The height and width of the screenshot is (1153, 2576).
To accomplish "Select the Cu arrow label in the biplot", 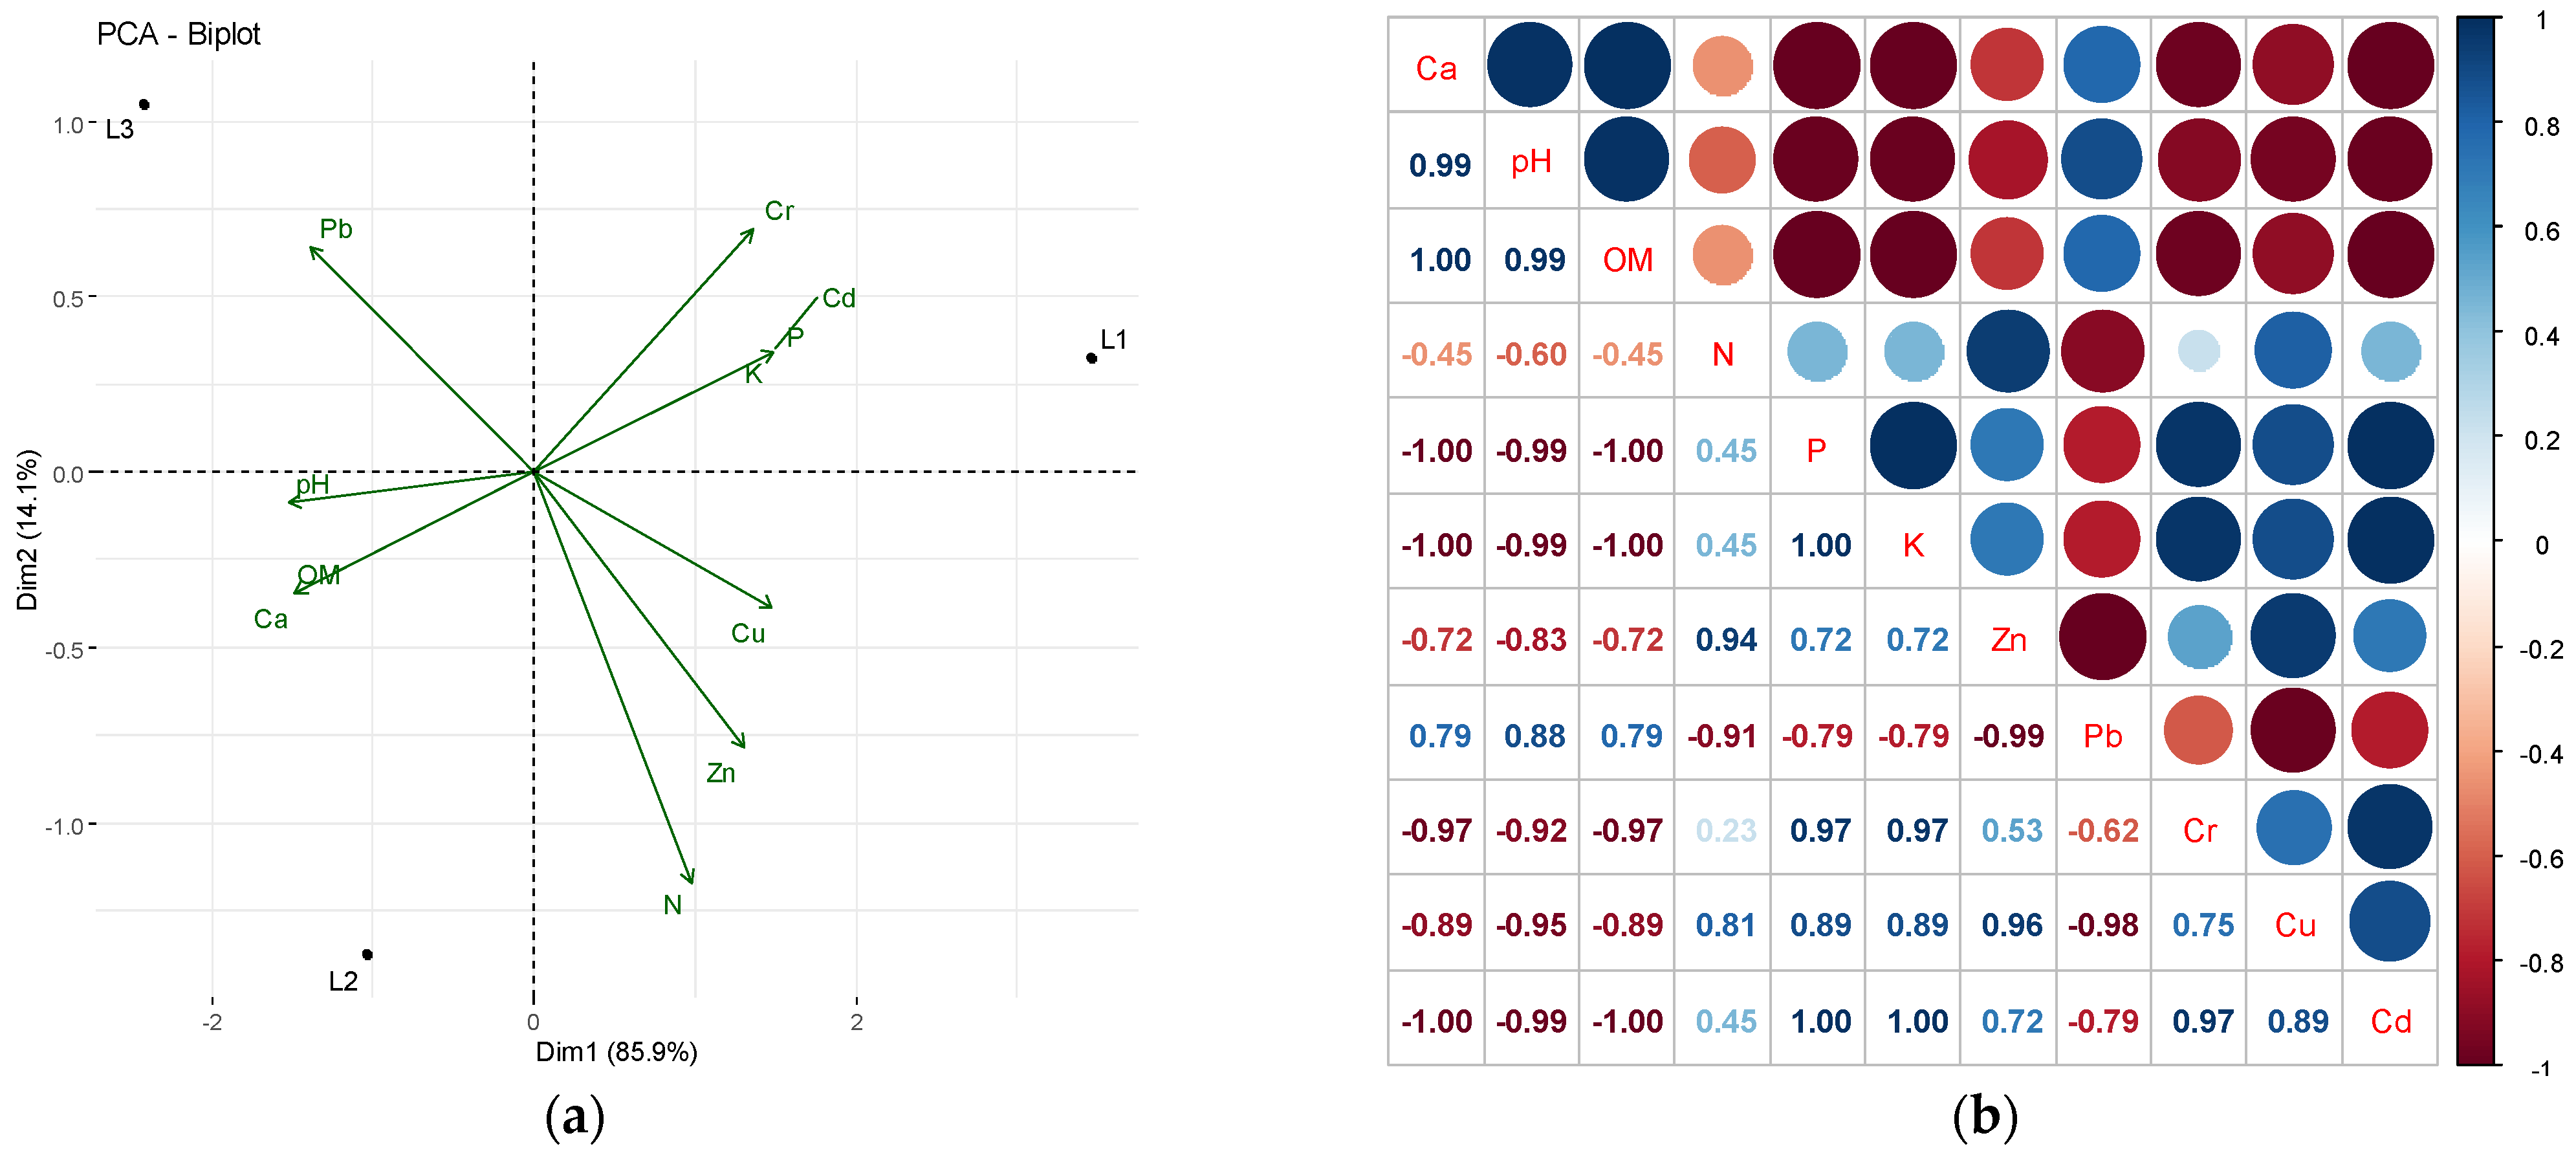I will [x=748, y=634].
